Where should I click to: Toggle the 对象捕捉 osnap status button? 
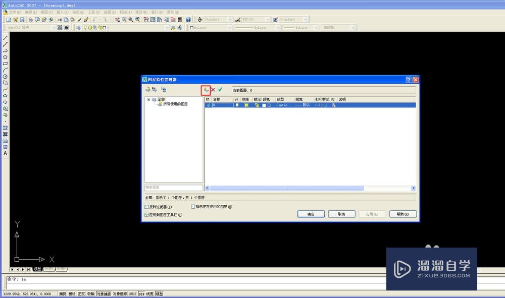pyautogui.click(x=104, y=294)
